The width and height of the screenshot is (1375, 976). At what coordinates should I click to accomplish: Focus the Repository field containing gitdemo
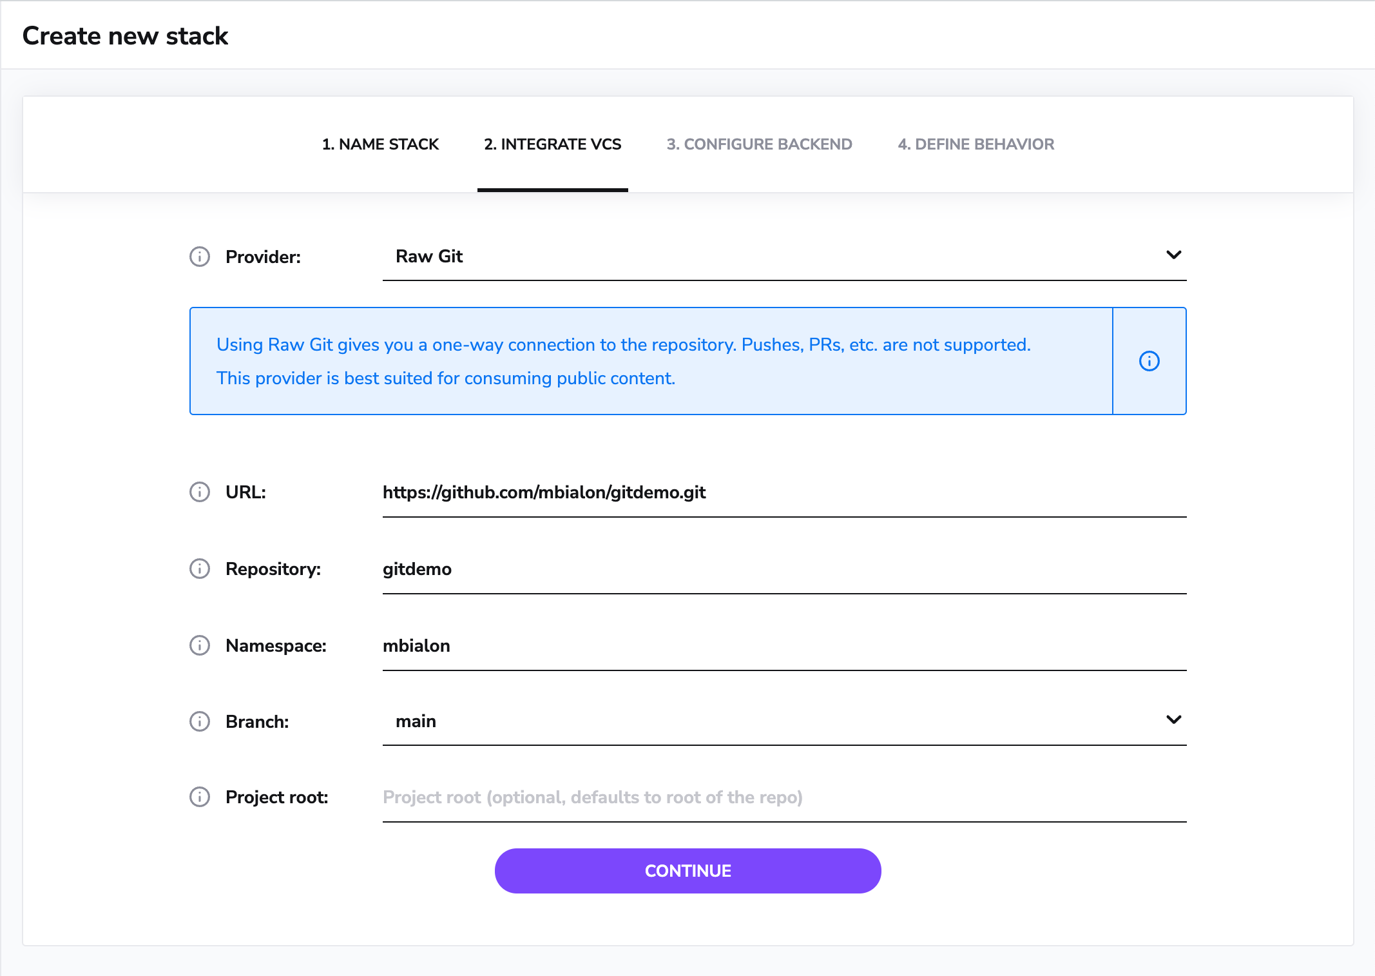point(784,569)
